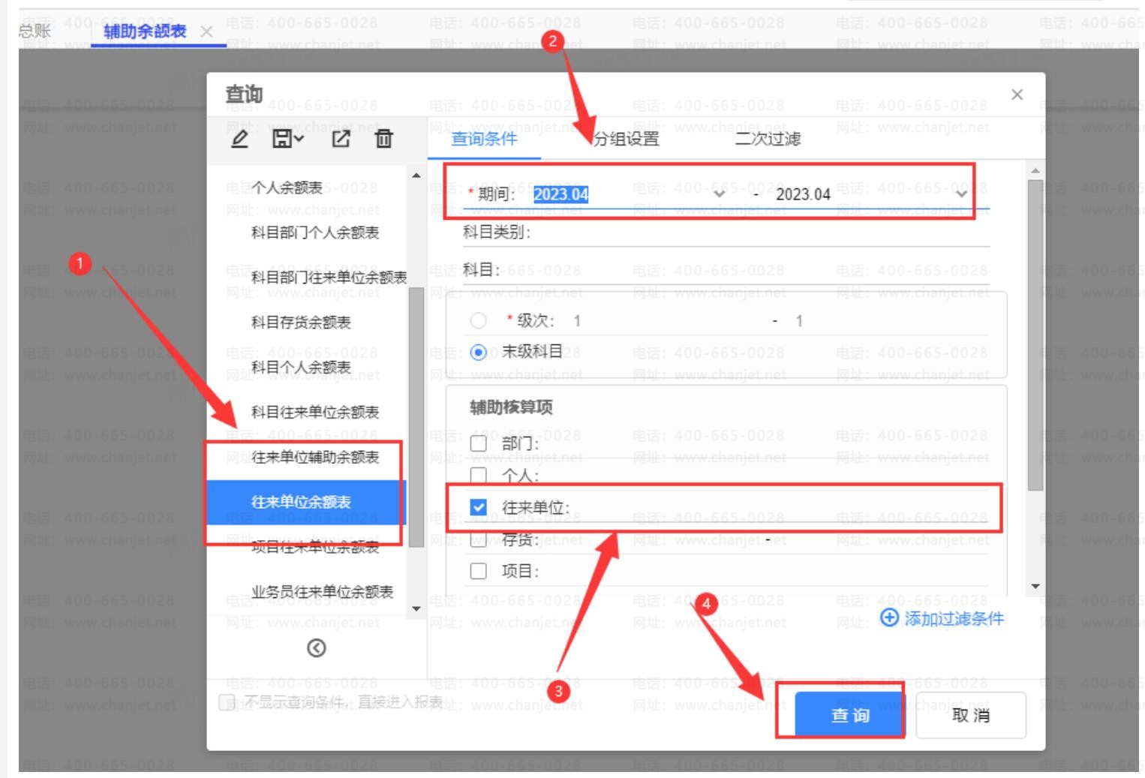Viewport: 1145px width, 778px height.
Task: Click the export share icon
Action: [x=341, y=139]
